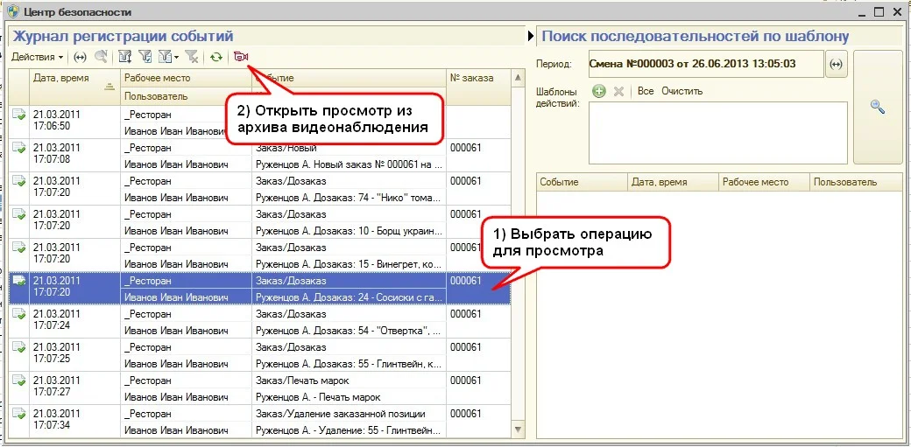Delete action template with gray X icon
Screen dimensions: 911x447
618,91
